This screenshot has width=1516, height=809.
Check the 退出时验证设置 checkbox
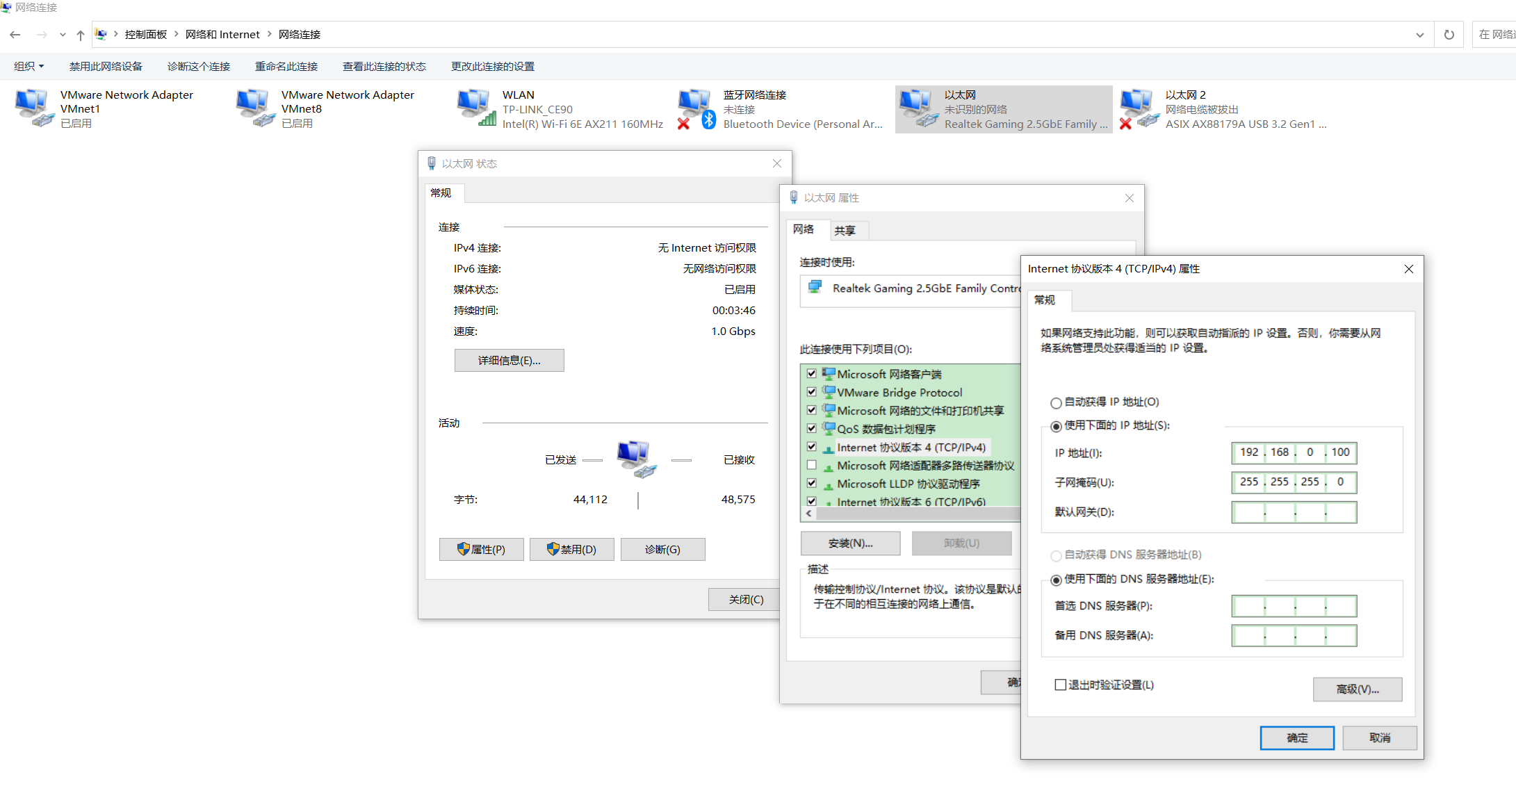coord(1059,685)
